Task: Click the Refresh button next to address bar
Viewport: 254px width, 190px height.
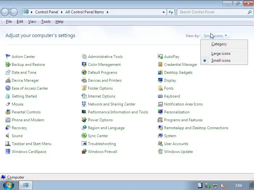Action: pos(171,12)
